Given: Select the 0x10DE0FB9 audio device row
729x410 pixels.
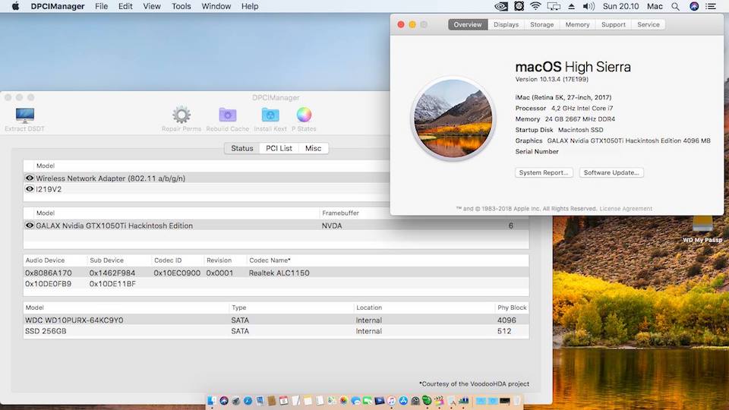Looking at the screenshot, I should click(x=276, y=283).
